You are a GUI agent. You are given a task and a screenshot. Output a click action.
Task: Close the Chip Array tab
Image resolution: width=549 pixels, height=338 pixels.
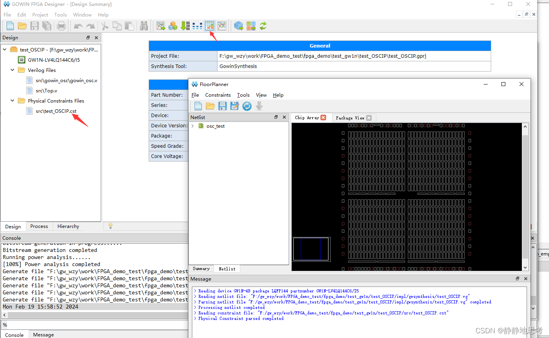323,118
